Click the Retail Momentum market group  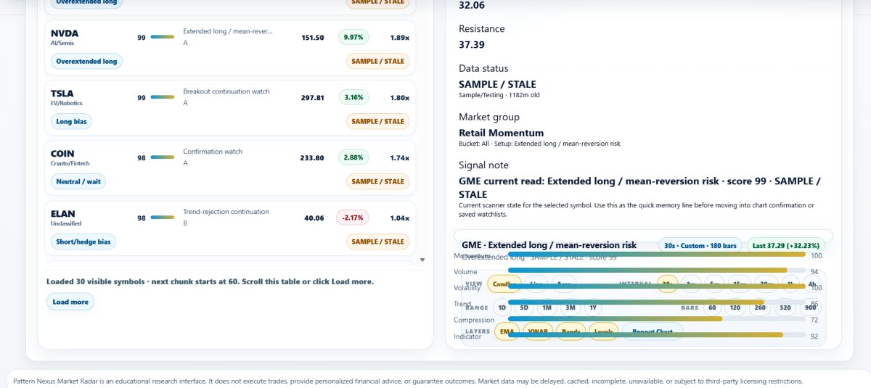pyautogui.click(x=502, y=133)
